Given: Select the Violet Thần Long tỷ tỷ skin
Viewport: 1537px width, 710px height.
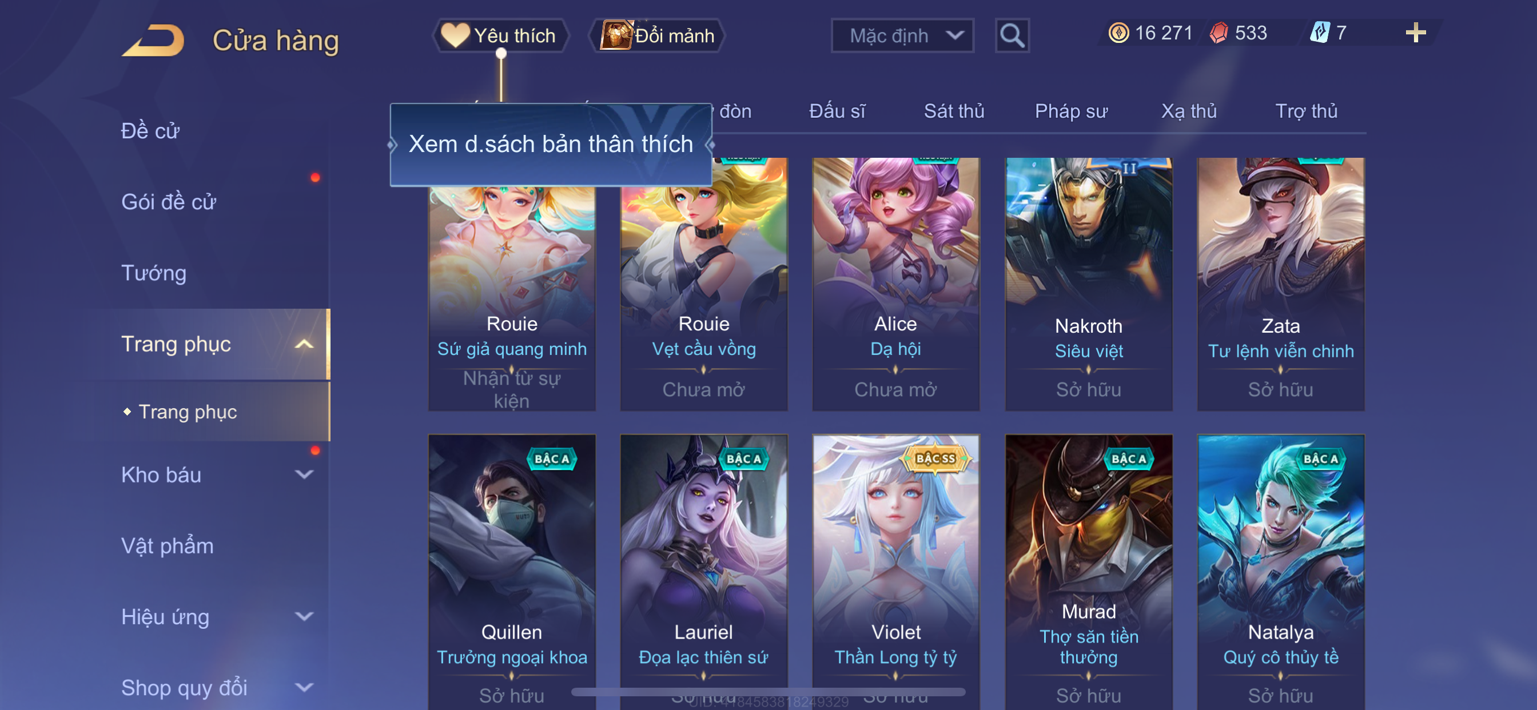Looking at the screenshot, I should (x=895, y=572).
